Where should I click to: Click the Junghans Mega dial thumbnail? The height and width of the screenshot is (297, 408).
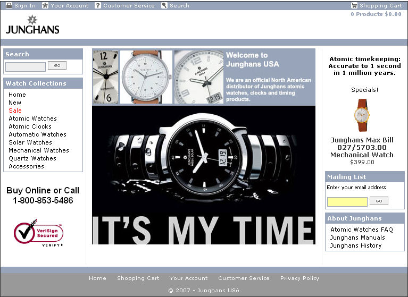point(199,77)
